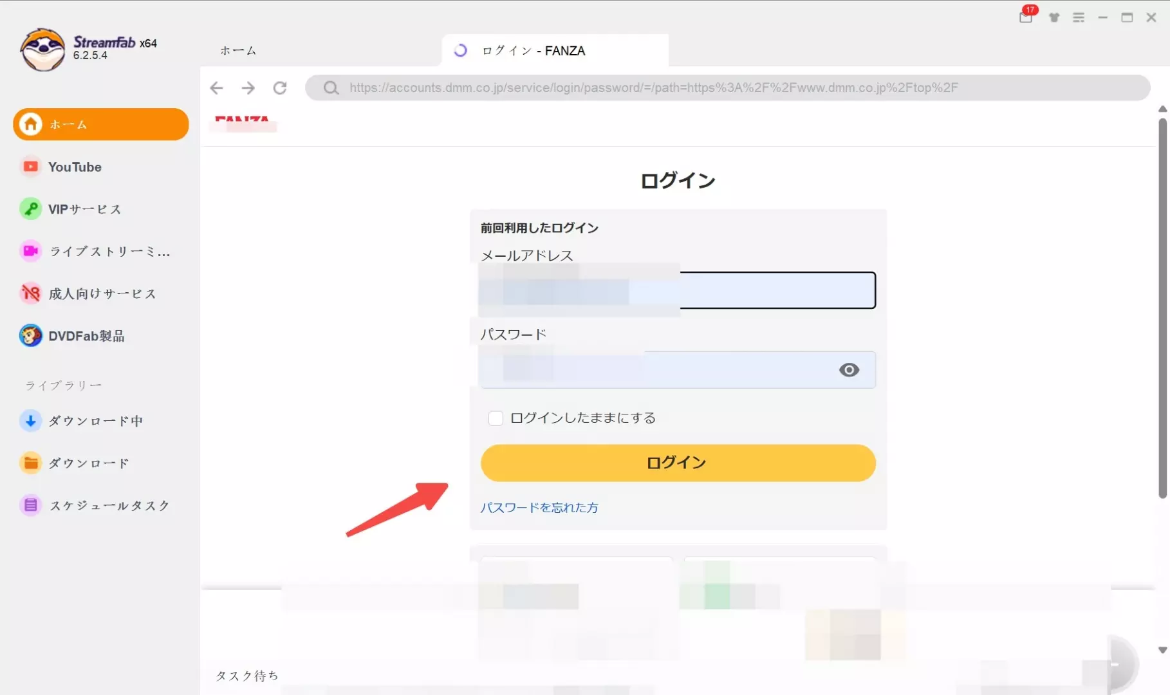This screenshot has height=695, width=1170.
Task: Open the hamburger menu in the title bar
Action: pyautogui.click(x=1079, y=17)
